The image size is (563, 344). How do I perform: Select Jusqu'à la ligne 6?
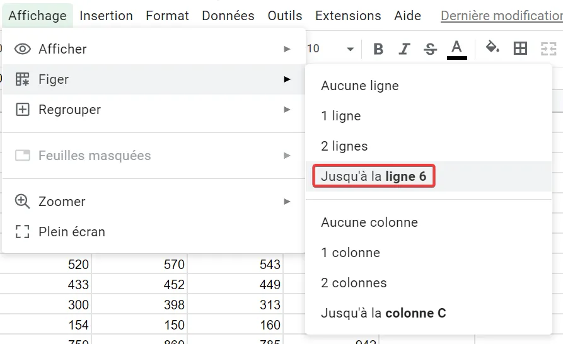pos(429,176)
